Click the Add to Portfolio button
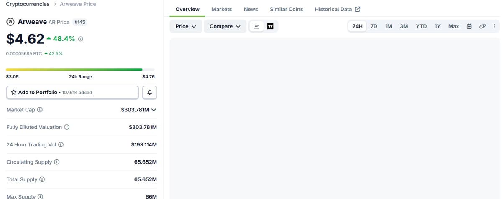Viewport: 502px width, 199px height. 72,93
